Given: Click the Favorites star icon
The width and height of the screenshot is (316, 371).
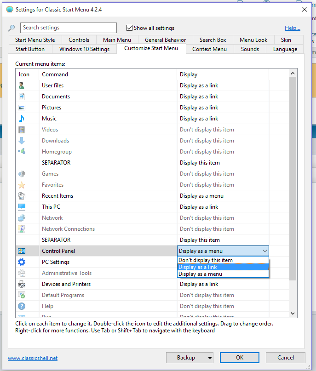Looking at the screenshot, I should click(x=22, y=185).
